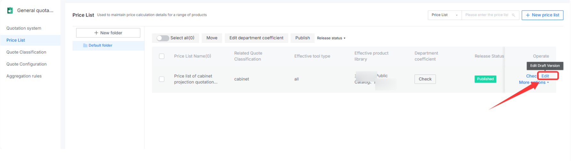Check the box for cabinet projection price list
The width and height of the screenshot is (571, 161).
point(162,79)
